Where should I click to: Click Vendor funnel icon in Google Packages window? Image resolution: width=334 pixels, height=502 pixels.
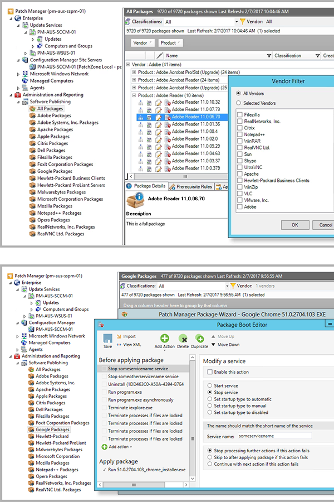(x=233, y=286)
